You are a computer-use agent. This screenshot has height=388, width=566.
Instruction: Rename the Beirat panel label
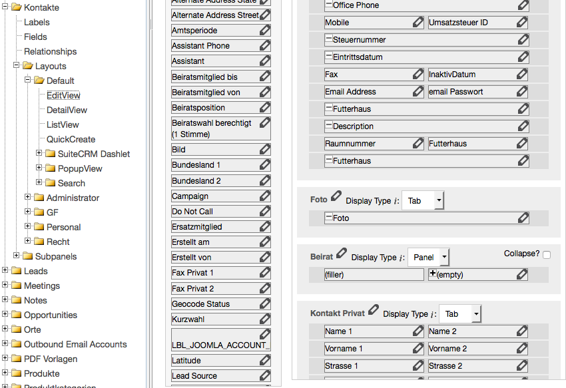pyautogui.click(x=341, y=253)
